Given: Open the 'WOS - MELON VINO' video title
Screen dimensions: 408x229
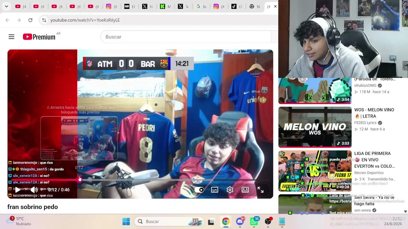Looking at the screenshot, I should point(374,113).
